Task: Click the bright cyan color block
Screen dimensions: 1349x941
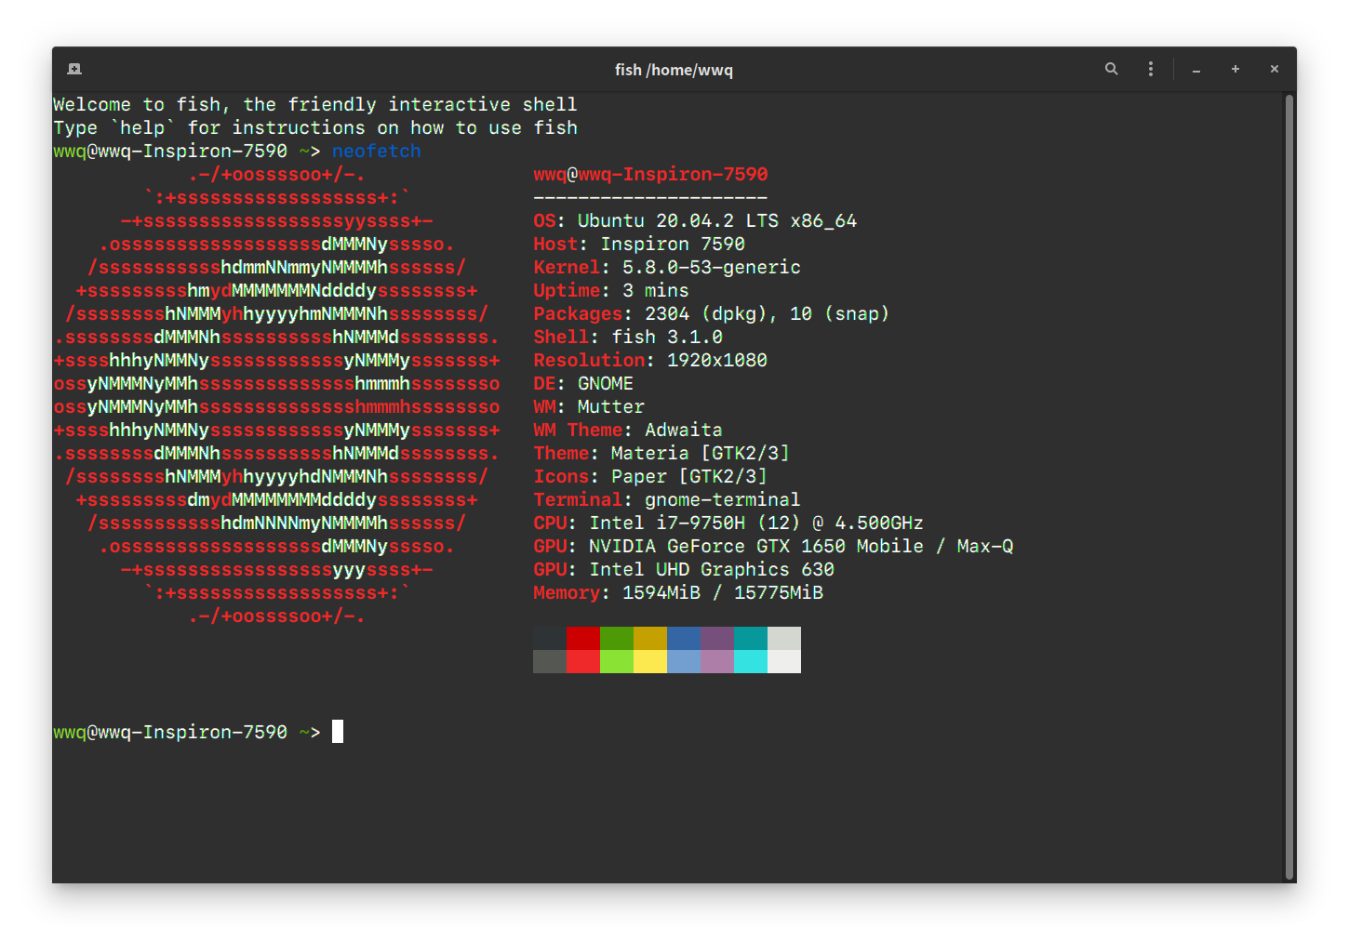Action: [x=751, y=661]
